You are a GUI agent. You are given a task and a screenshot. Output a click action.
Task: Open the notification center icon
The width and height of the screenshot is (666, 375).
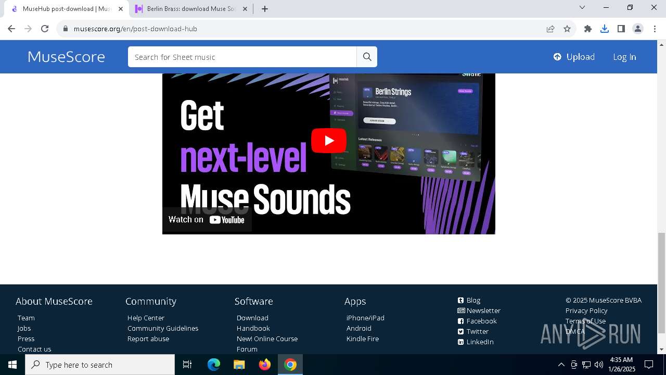click(649, 365)
